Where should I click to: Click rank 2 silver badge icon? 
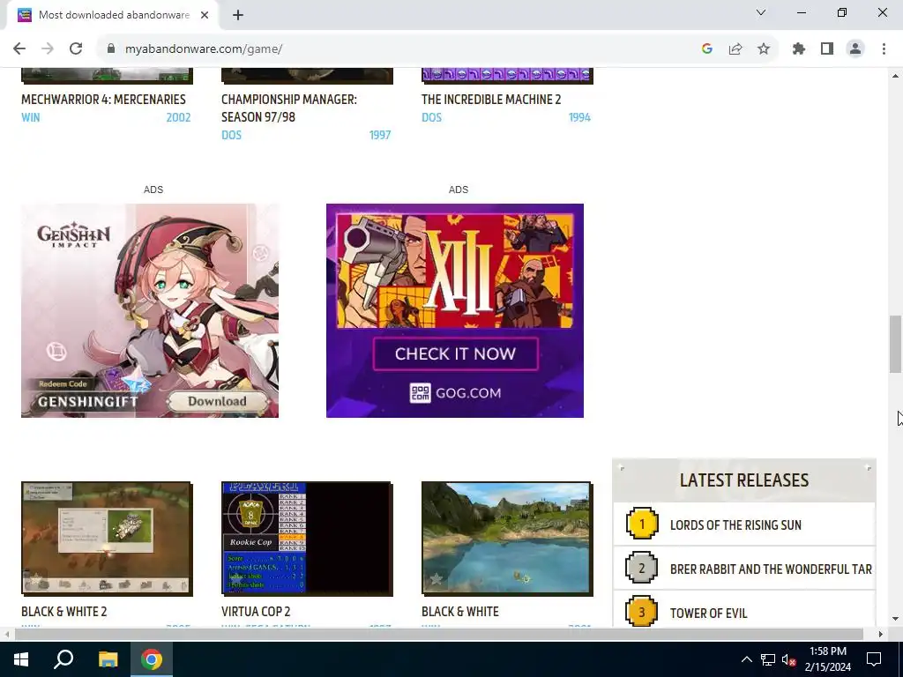(642, 568)
